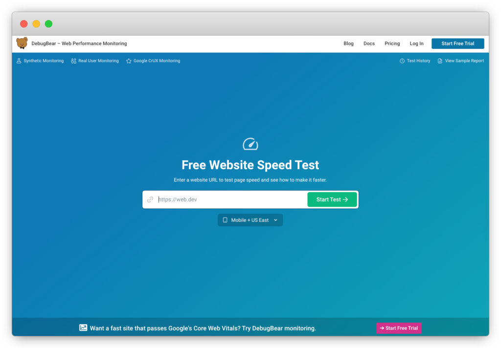Open the Google CrUX Monitoring link
501x348 pixels.
pos(153,61)
